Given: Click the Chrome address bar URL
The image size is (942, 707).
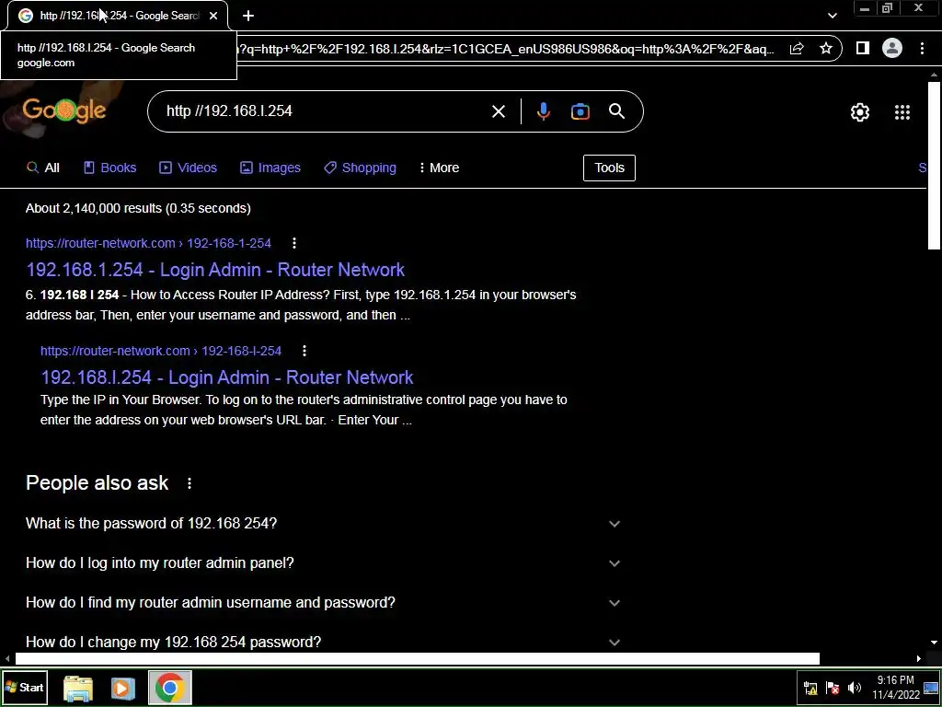Looking at the screenshot, I should (x=508, y=49).
